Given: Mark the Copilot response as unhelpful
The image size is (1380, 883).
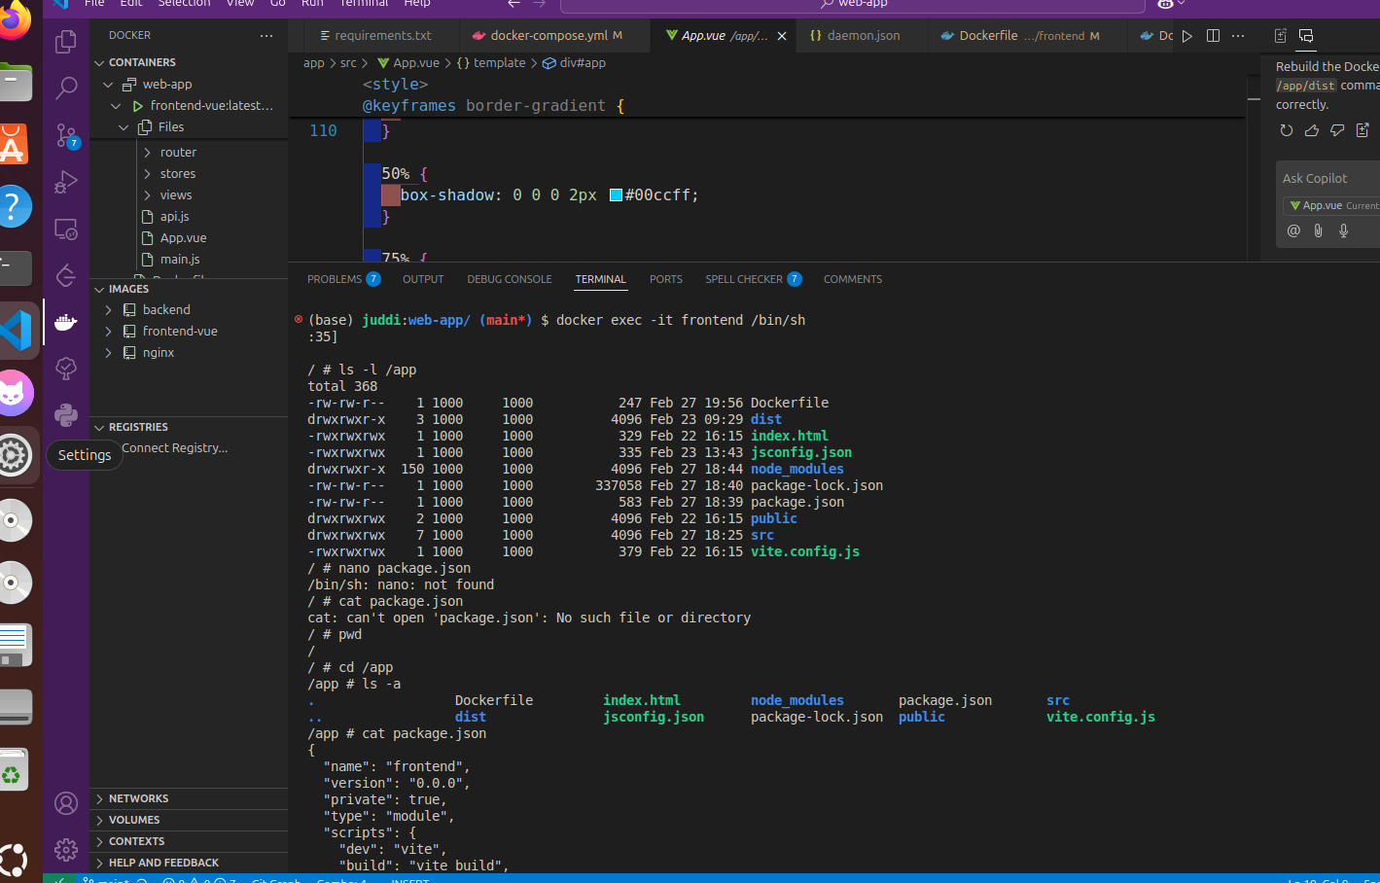Looking at the screenshot, I should coord(1337,130).
